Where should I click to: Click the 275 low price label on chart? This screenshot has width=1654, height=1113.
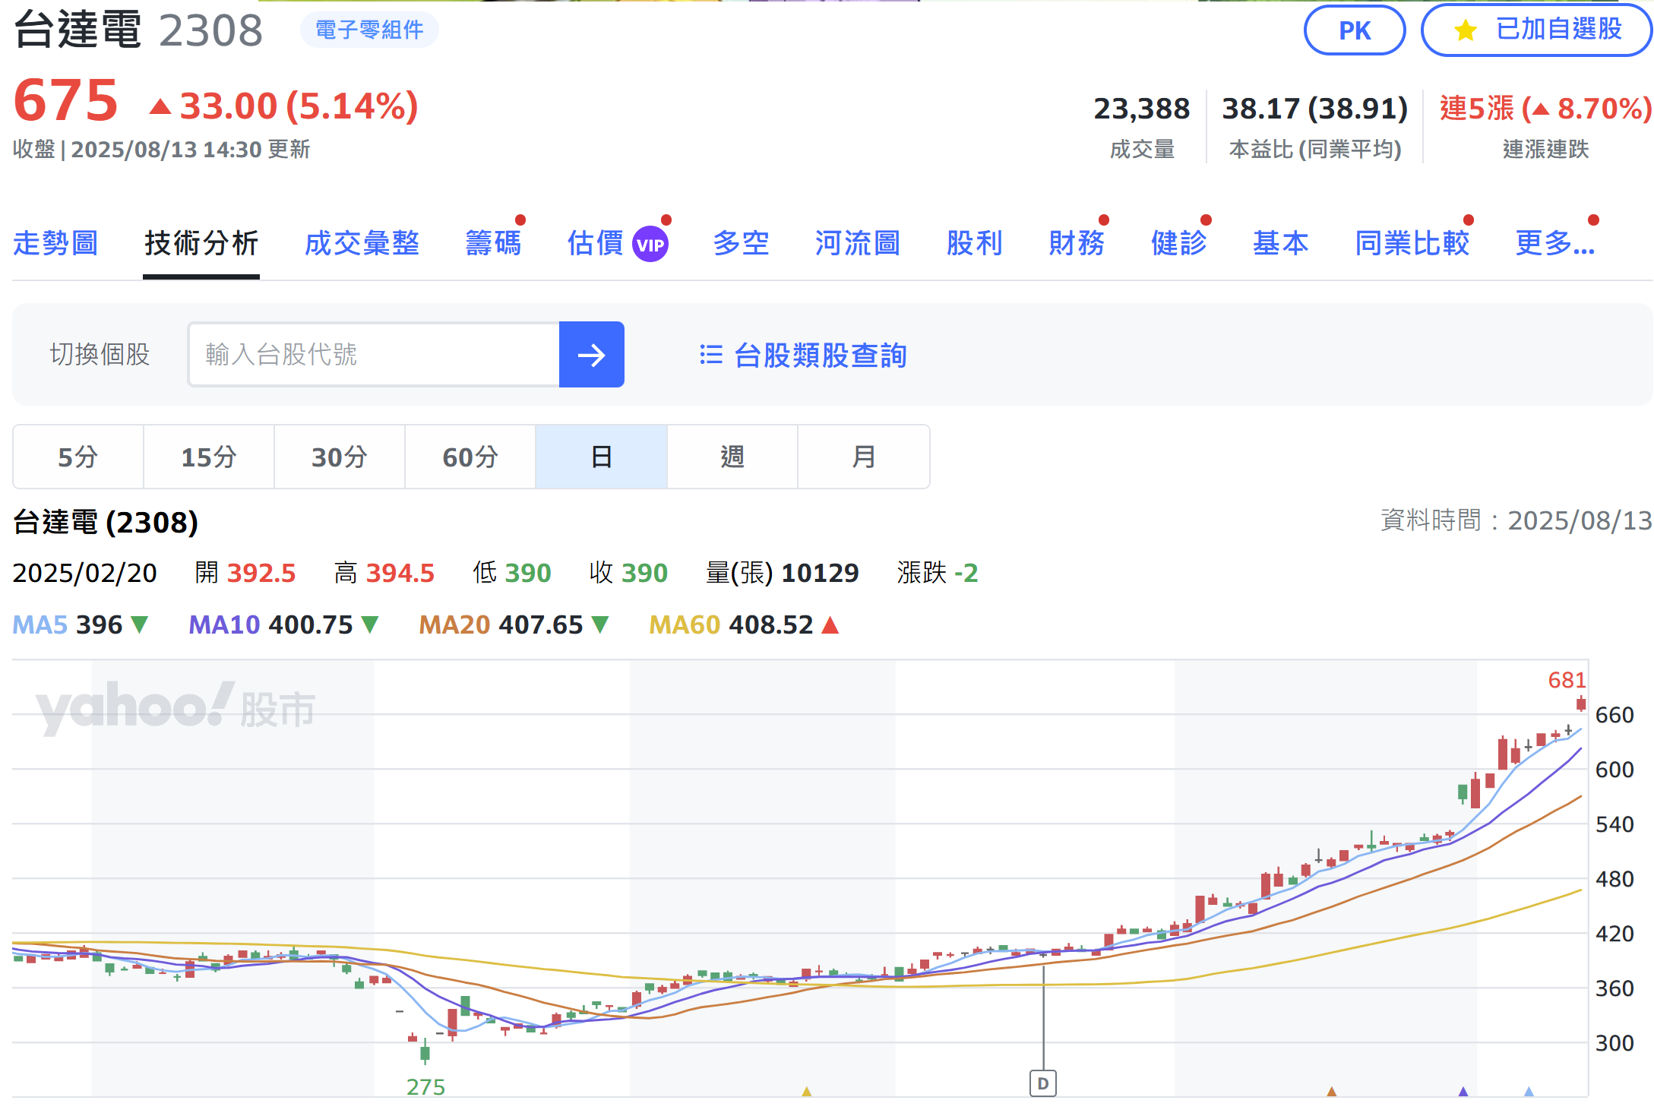(425, 1087)
